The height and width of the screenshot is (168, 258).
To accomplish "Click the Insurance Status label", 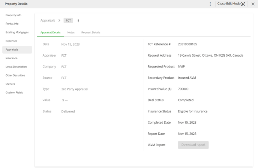I will (x=159, y=111).
